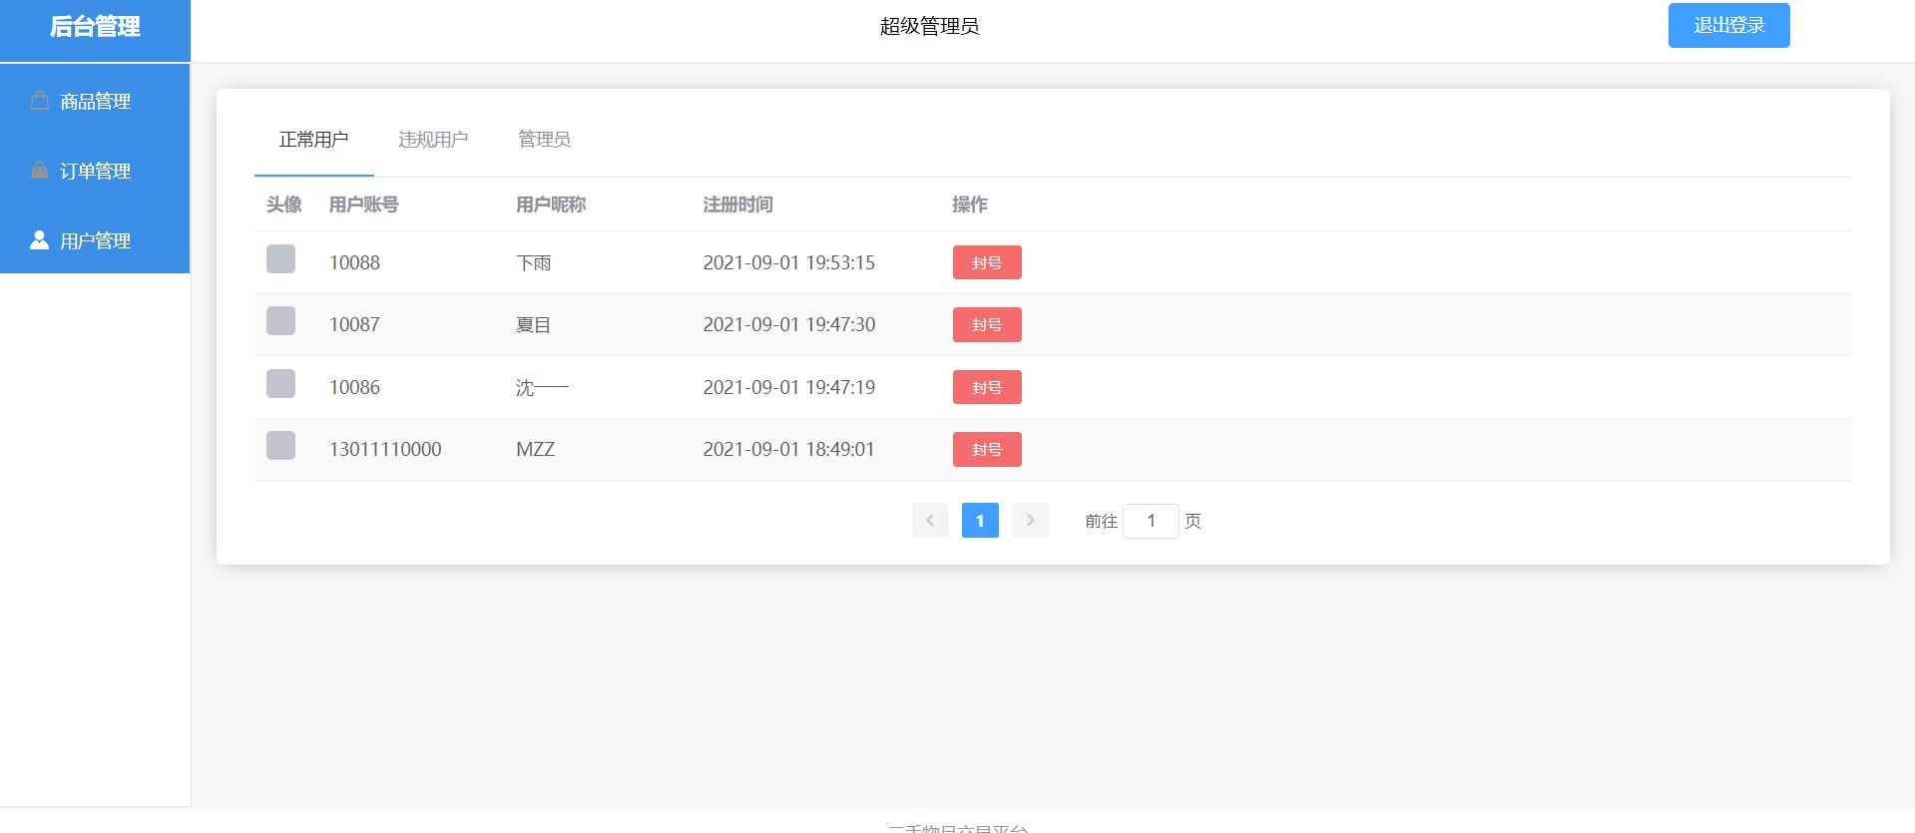Click the avatar thumbnail for user 10088
The image size is (1915, 833).
coord(280,258)
